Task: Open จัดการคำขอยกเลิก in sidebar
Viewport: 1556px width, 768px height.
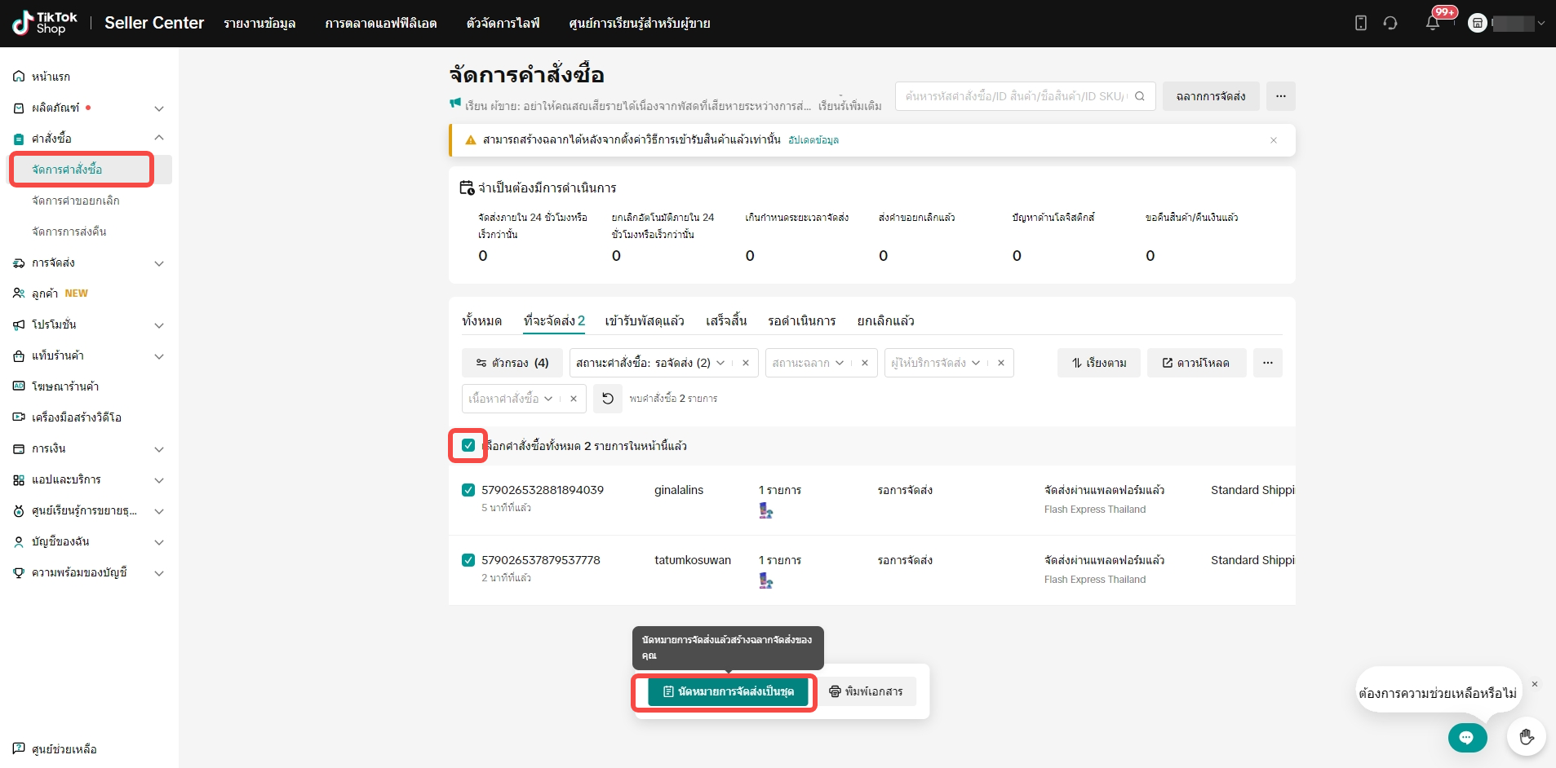Action: [76, 201]
